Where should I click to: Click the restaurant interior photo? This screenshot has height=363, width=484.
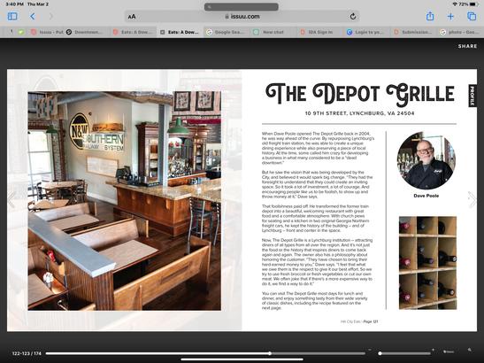click(x=125, y=201)
